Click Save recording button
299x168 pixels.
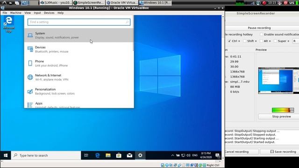tap(279, 152)
